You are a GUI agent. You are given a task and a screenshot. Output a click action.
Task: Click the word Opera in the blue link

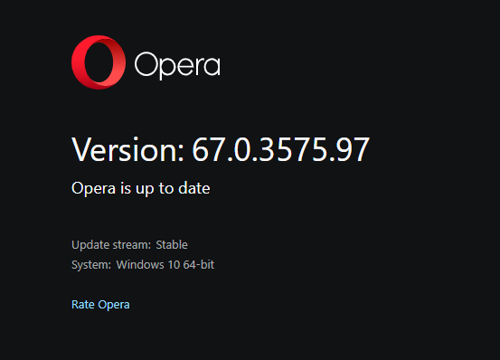click(x=114, y=305)
